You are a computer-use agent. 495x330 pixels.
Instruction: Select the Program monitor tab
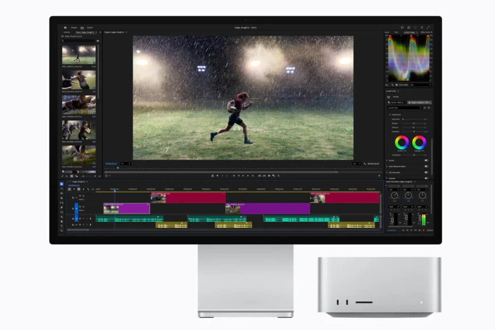click(114, 32)
